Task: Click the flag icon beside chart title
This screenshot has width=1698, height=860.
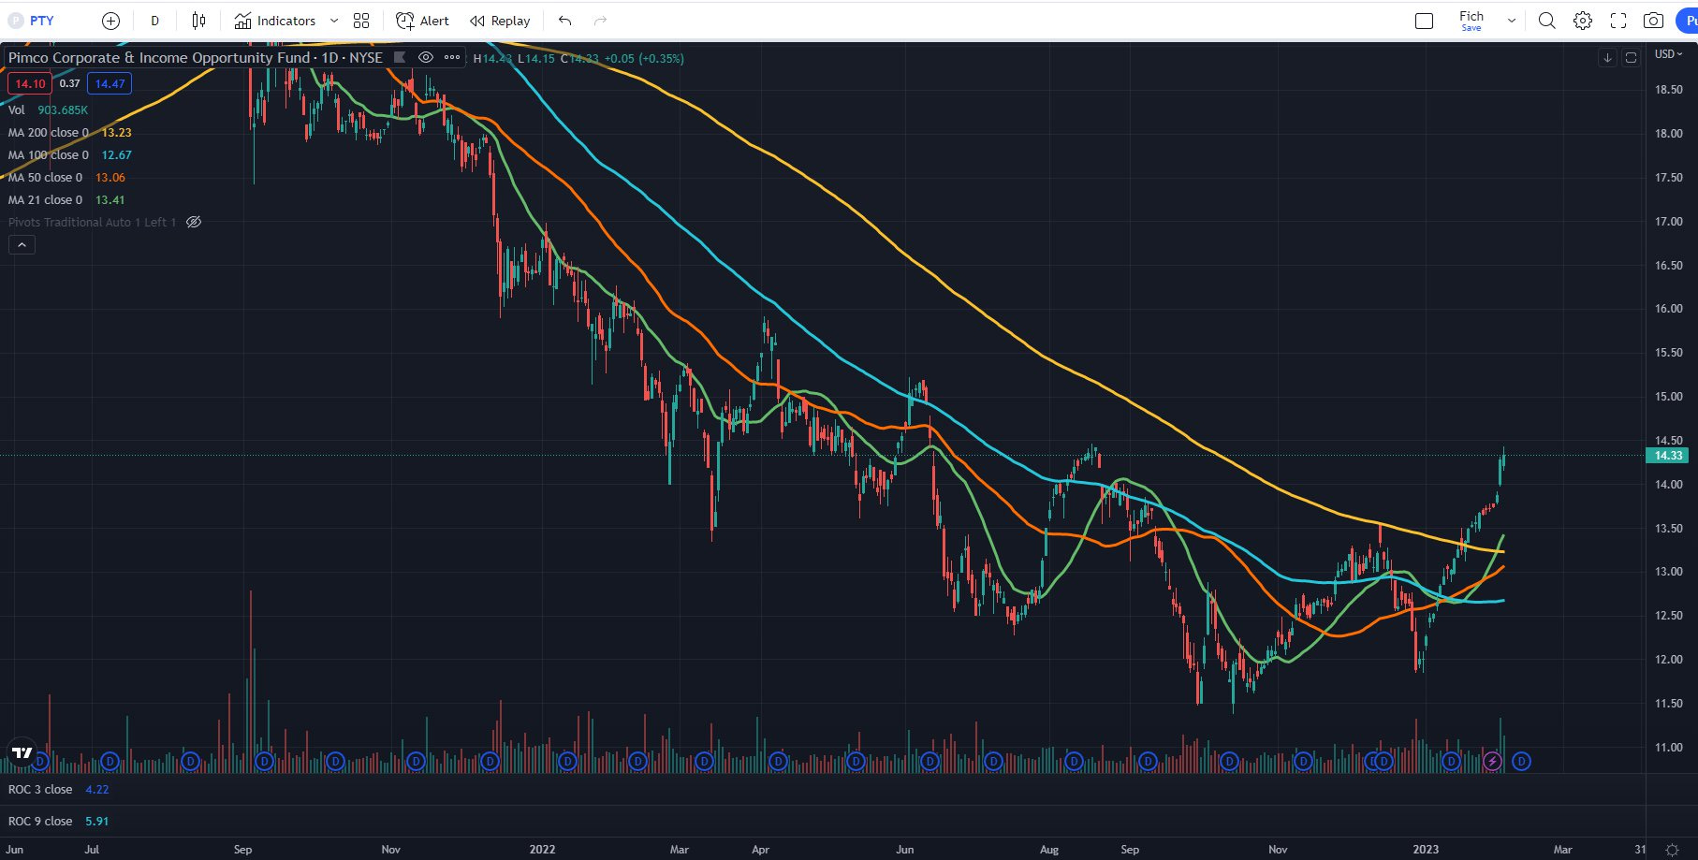Action: 400,57
